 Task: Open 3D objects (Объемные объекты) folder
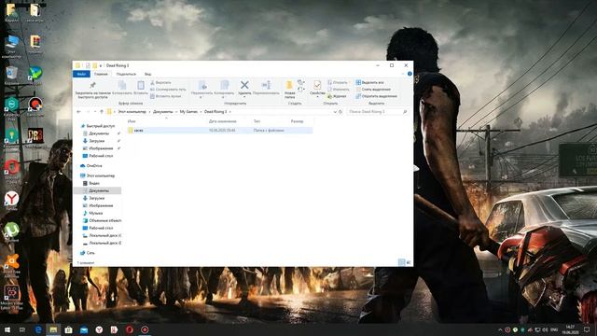point(102,220)
